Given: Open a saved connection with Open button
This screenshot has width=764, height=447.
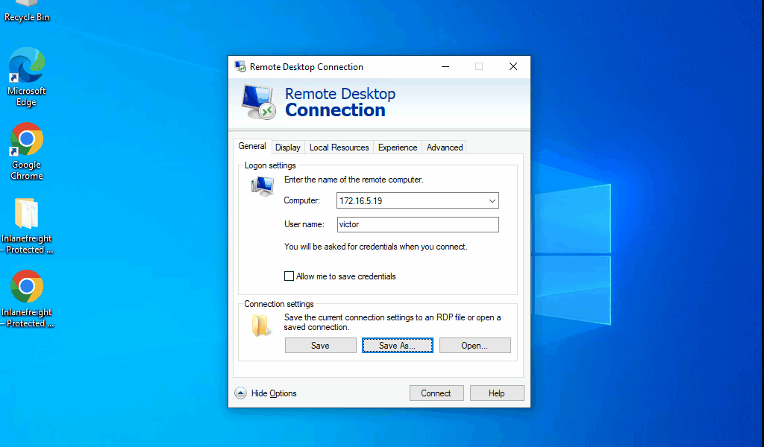Looking at the screenshot, I should coord(475,346).
